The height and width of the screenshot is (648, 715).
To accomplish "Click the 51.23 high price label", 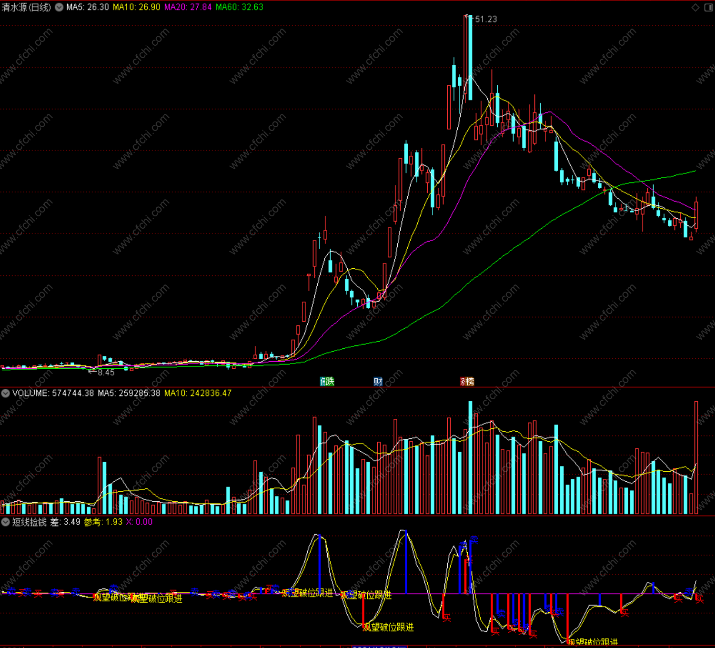I will pyautogui.click(x=486, y=19).
